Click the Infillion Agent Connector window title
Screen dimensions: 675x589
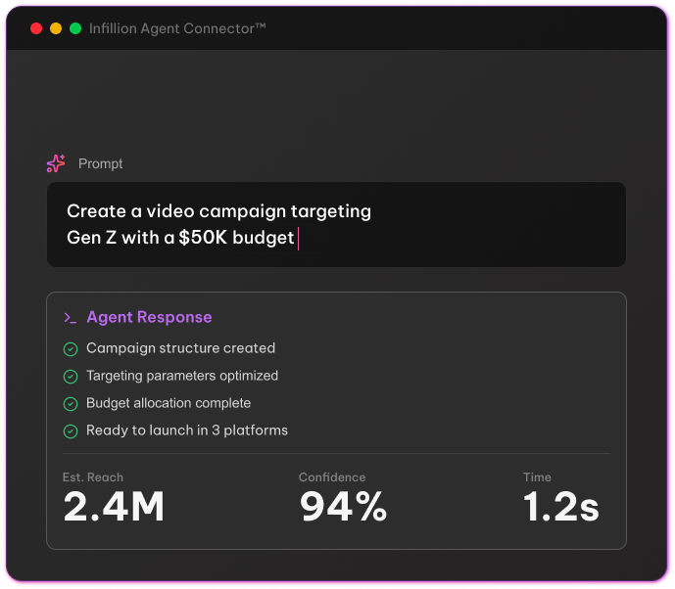[x=177, y=28]
